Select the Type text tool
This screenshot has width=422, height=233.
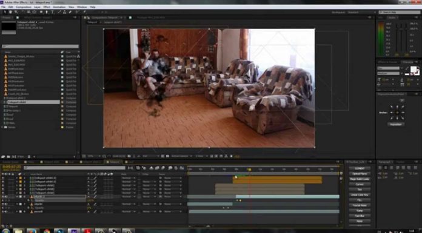pos(52,12)
